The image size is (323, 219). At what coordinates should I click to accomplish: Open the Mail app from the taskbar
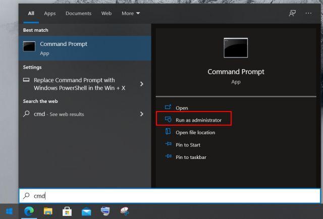(86, 212)
